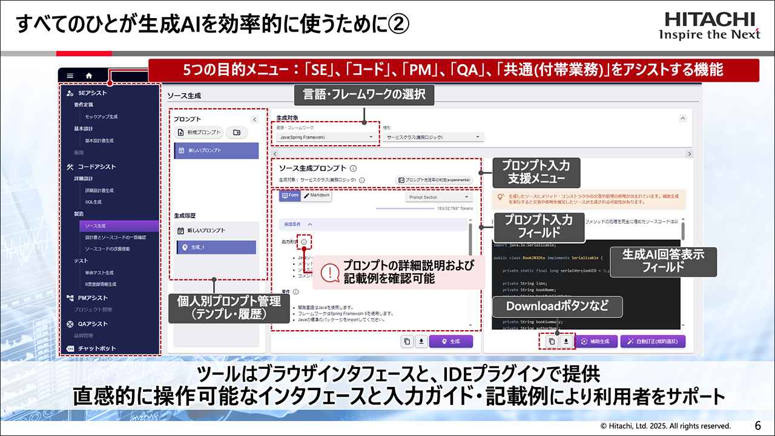Click 基本設計 heading in the sidebar

tap(84, 128)
